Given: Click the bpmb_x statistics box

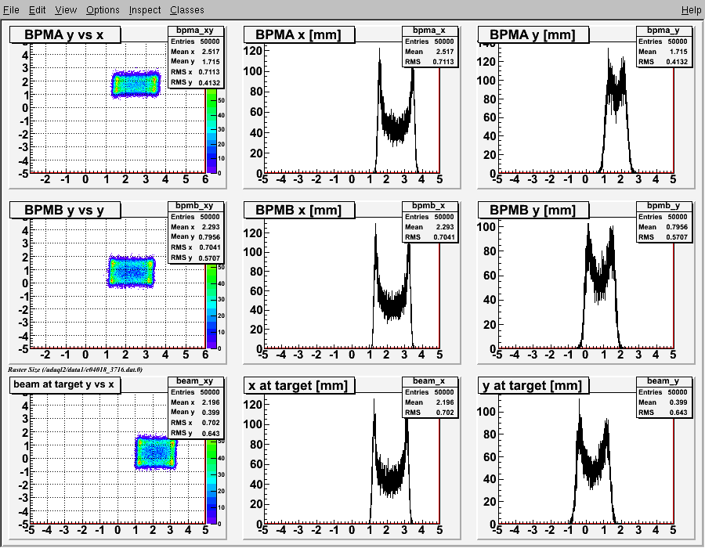Looking at the screenshot, I should [x=430, y=222].
